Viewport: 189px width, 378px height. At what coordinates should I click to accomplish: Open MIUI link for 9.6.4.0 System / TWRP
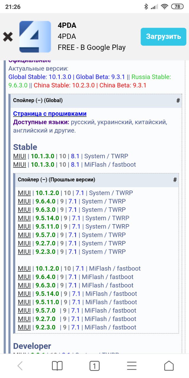pyautogui.click(x=24, y=201)
